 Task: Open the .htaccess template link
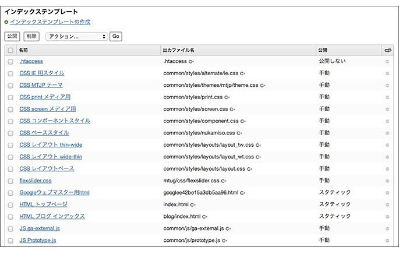click(31, 61)
